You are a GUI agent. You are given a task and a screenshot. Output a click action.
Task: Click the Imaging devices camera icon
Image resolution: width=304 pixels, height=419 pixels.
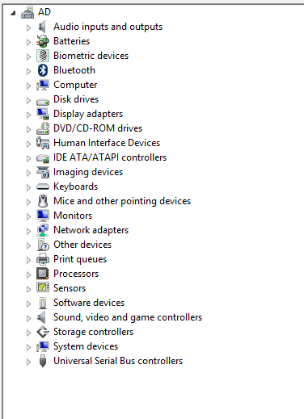(x=43, y=172)
